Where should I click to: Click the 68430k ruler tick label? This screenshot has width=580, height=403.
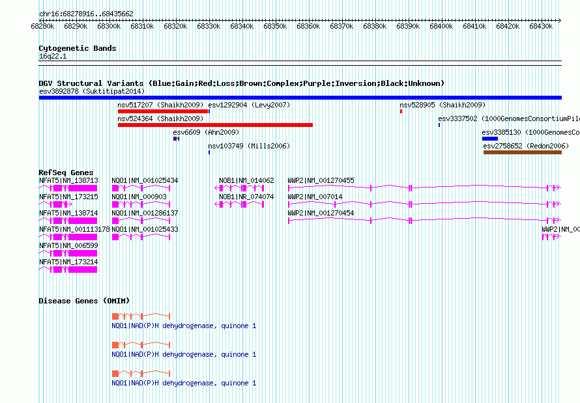(541, 27)
